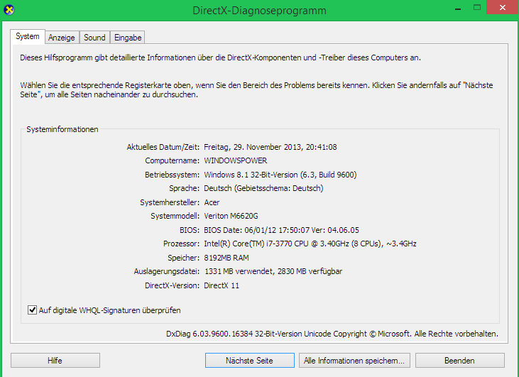Click the 8192MB RAM value

click(x=226, y=258)
